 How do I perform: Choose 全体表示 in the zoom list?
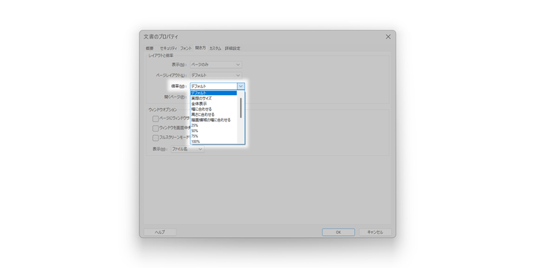coord(214,104)
